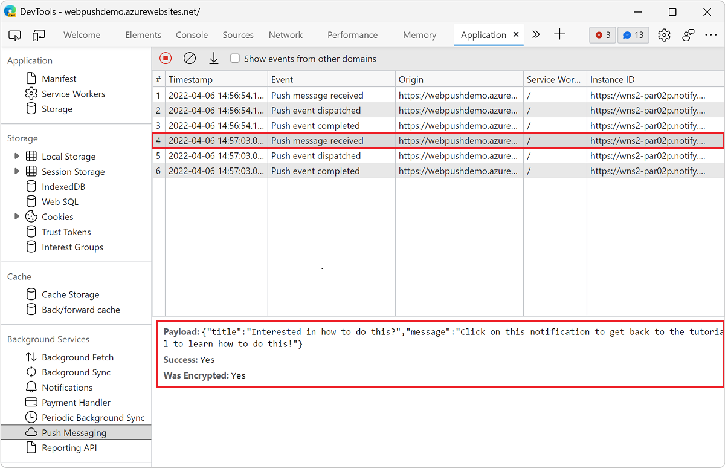This screenshot has width=725, height=468.
Task: Open the hidden panels chevron menu
Action: click(536, 35)
